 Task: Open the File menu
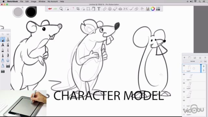click(x=21, y=1)
